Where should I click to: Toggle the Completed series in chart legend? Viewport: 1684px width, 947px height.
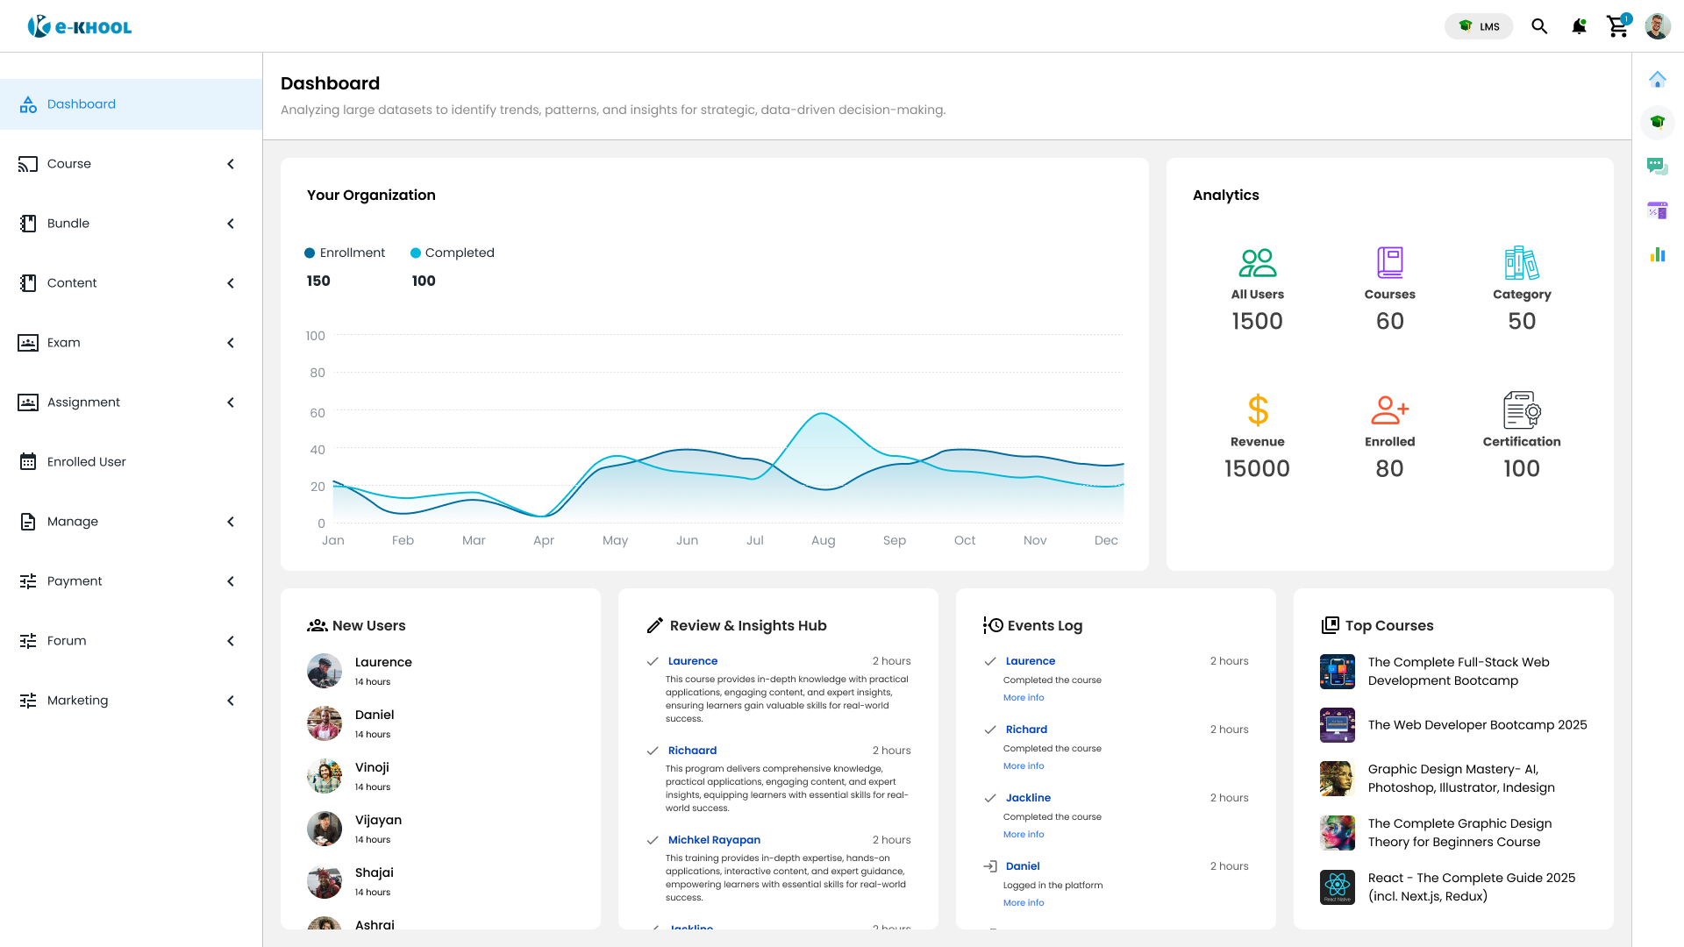coord(453,253)
